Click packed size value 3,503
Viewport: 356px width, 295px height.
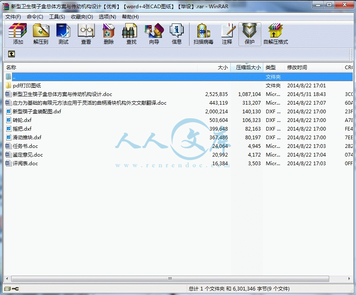pos(254,163)
